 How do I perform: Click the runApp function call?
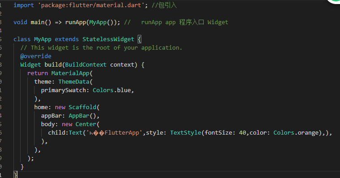(75, 22)
